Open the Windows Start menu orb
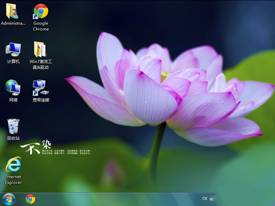Screen dimensions: 275x206 9,199
